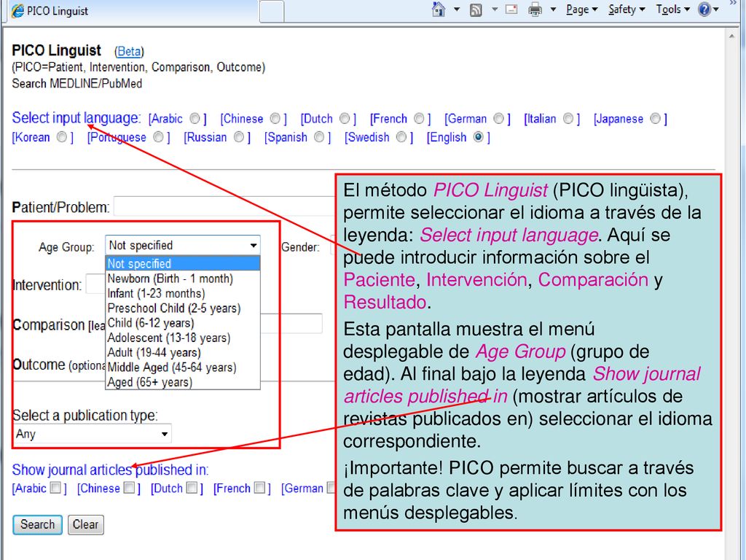Click the Comparison input field
Image resolution: width=746 pixels, height=560 pixels.
point(291,323)
